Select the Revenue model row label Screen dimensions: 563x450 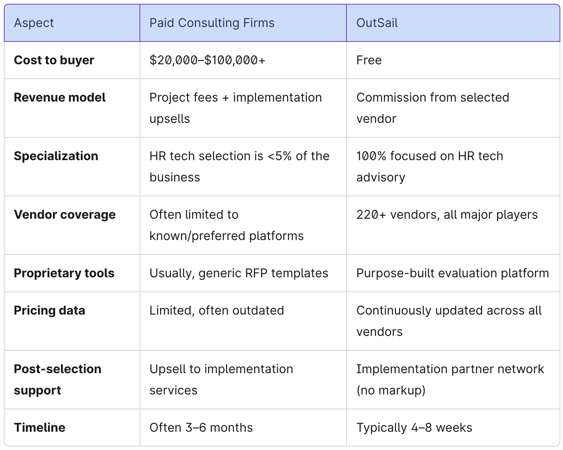[x=59, y=97]
